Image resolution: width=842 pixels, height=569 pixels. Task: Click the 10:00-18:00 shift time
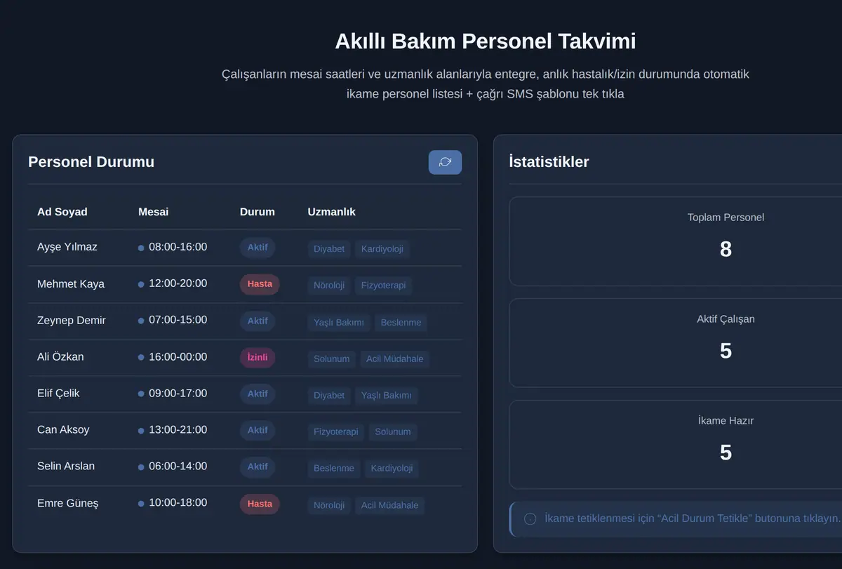(178, 503)
